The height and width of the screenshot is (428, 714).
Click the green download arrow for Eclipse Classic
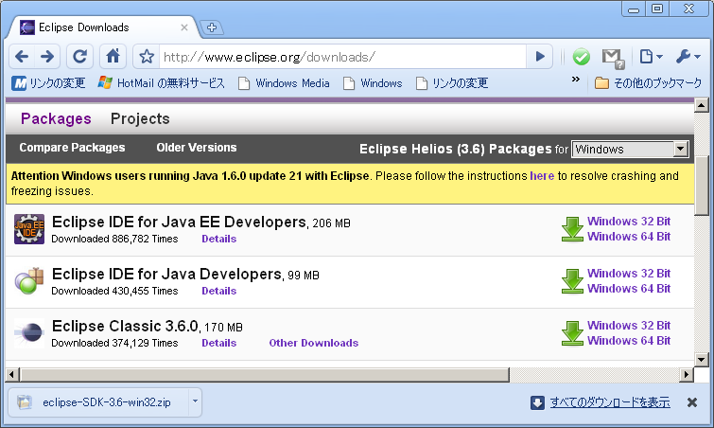tap(572, 333)
